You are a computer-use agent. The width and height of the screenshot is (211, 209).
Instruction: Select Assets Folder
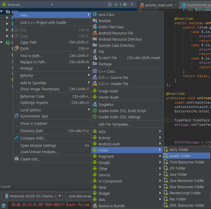click(186, 156)
